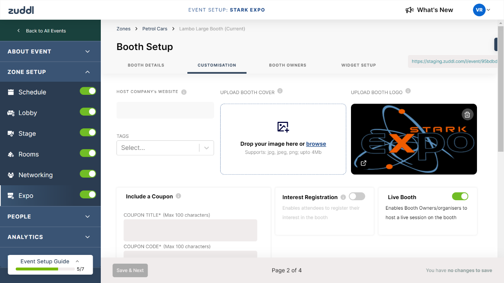
Task: Expand the Analytics section
Action: point(50,237)
